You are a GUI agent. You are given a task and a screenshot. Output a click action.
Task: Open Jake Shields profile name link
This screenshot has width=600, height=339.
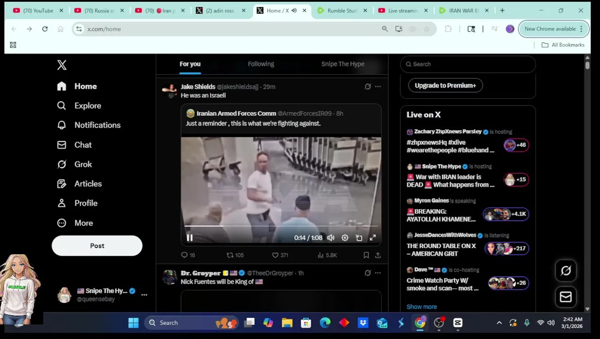198,87
